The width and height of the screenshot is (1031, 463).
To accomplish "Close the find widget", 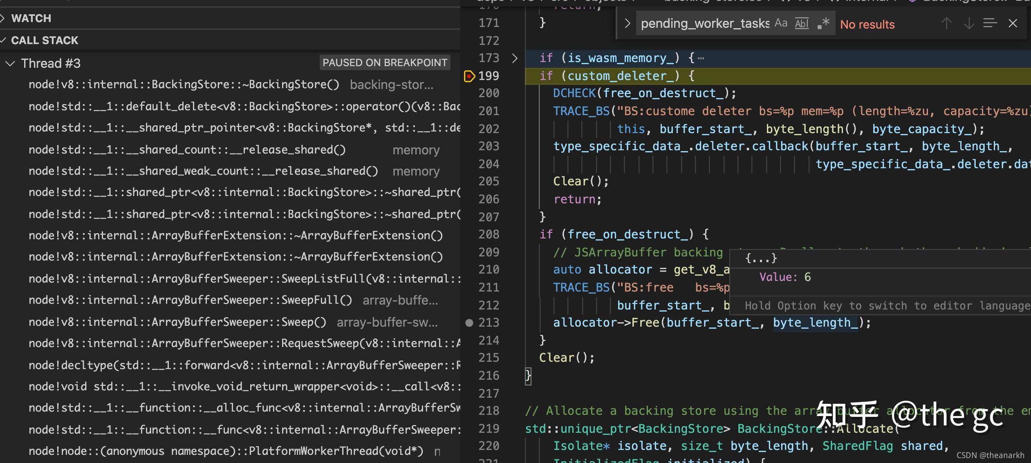I will point(1013,23).
